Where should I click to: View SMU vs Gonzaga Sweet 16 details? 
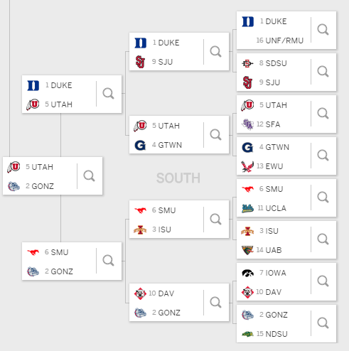(108, 261)
